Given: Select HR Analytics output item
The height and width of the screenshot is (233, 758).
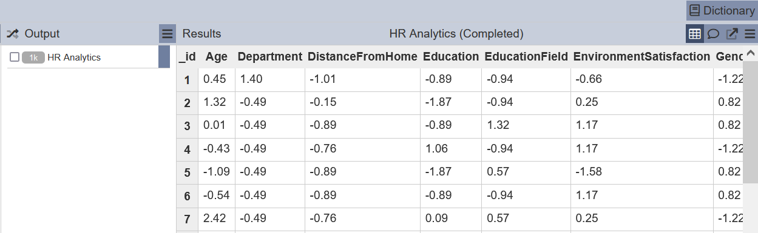Looking at the screenshot, I should tap(74, 57).
